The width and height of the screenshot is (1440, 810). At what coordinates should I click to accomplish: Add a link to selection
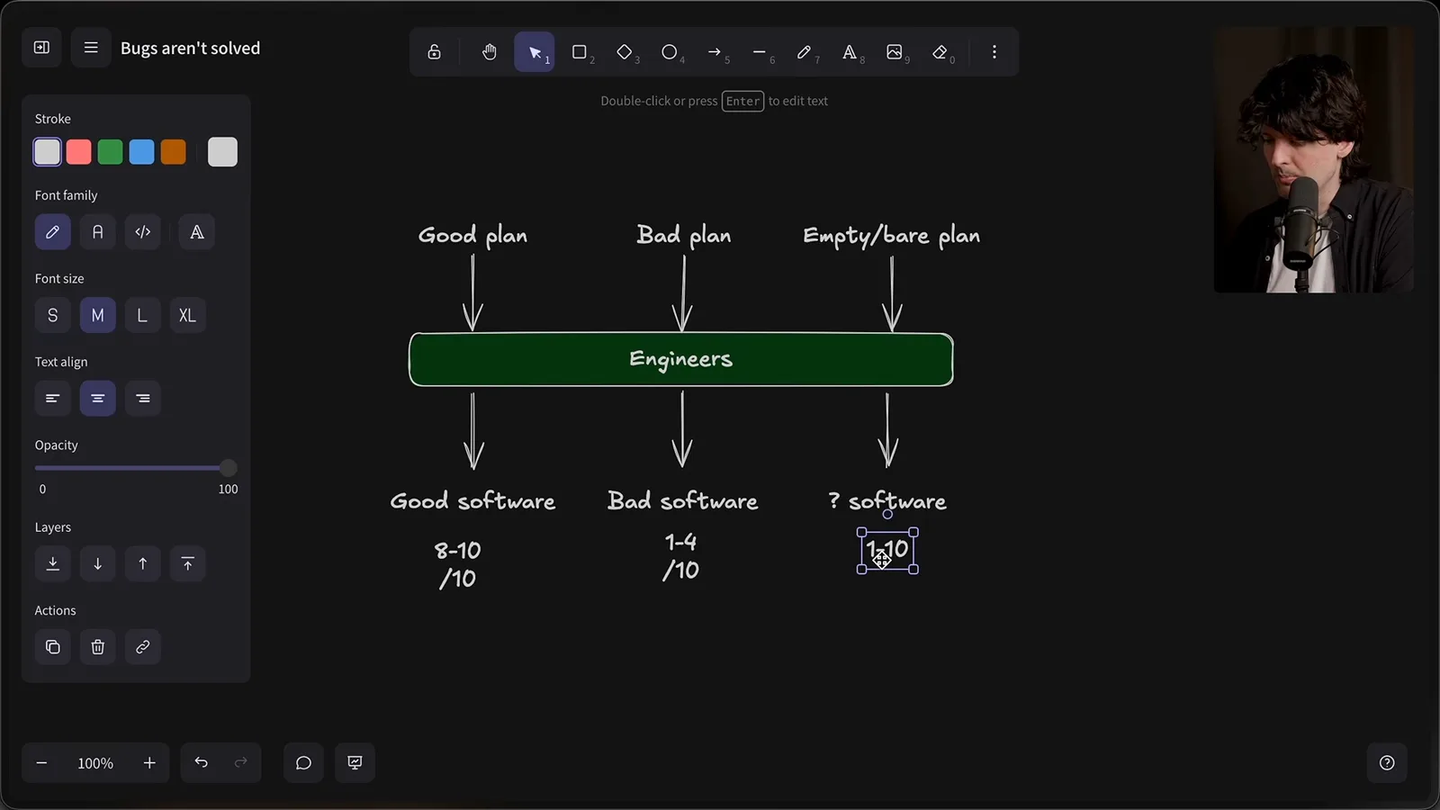coord(143,647)
